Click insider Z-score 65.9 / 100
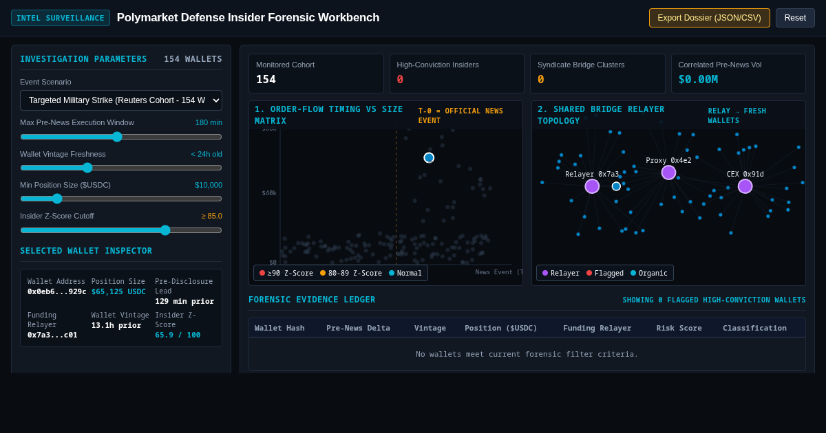Screen dimensions: 826x433 click(178, 335)
